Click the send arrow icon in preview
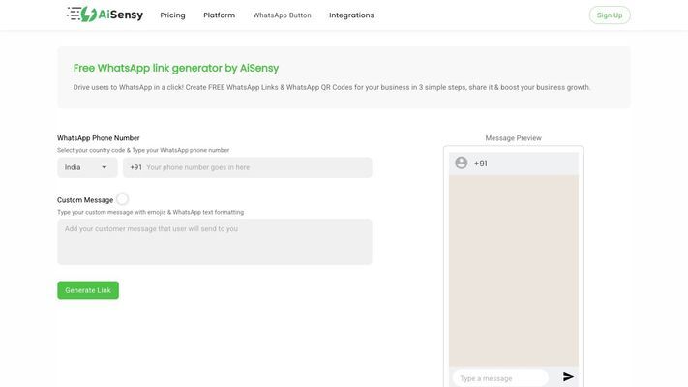The width and height of the screenshot is (688, 387). pyautogui.click(x=568, y=377)
